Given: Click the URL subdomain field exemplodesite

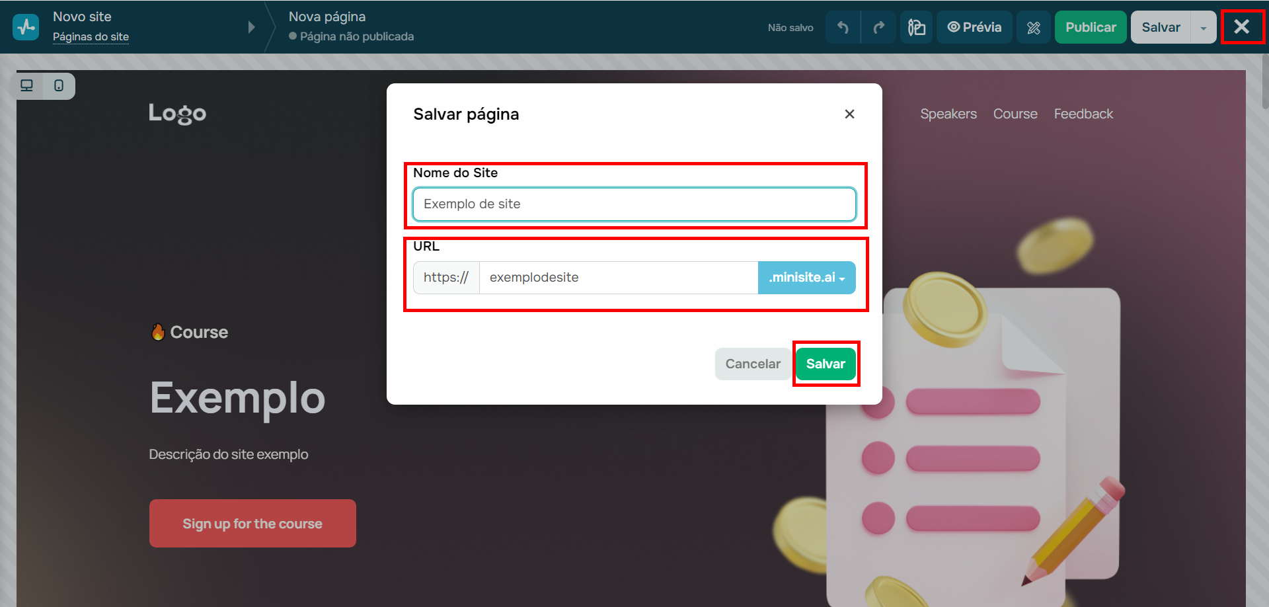Looking at the screenshot, I should 619,278.
